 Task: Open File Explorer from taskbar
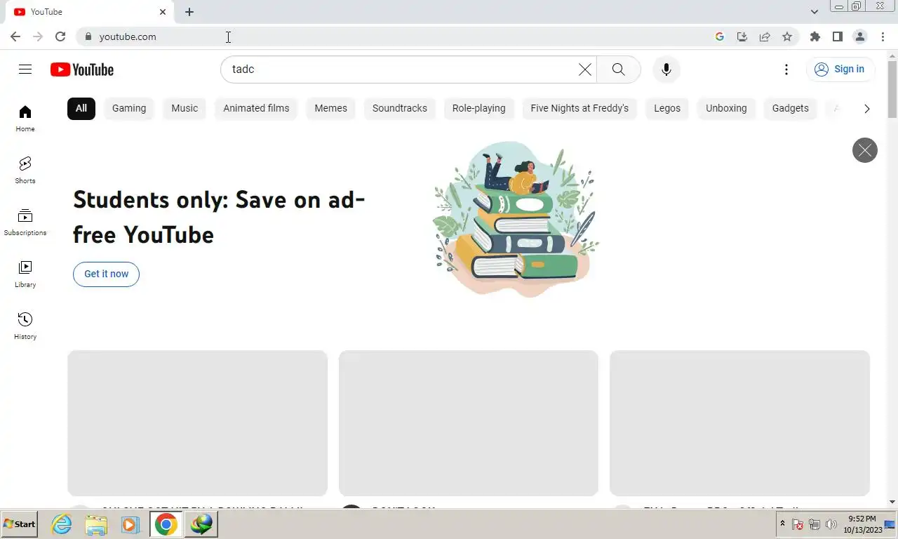tap(96, 524)
